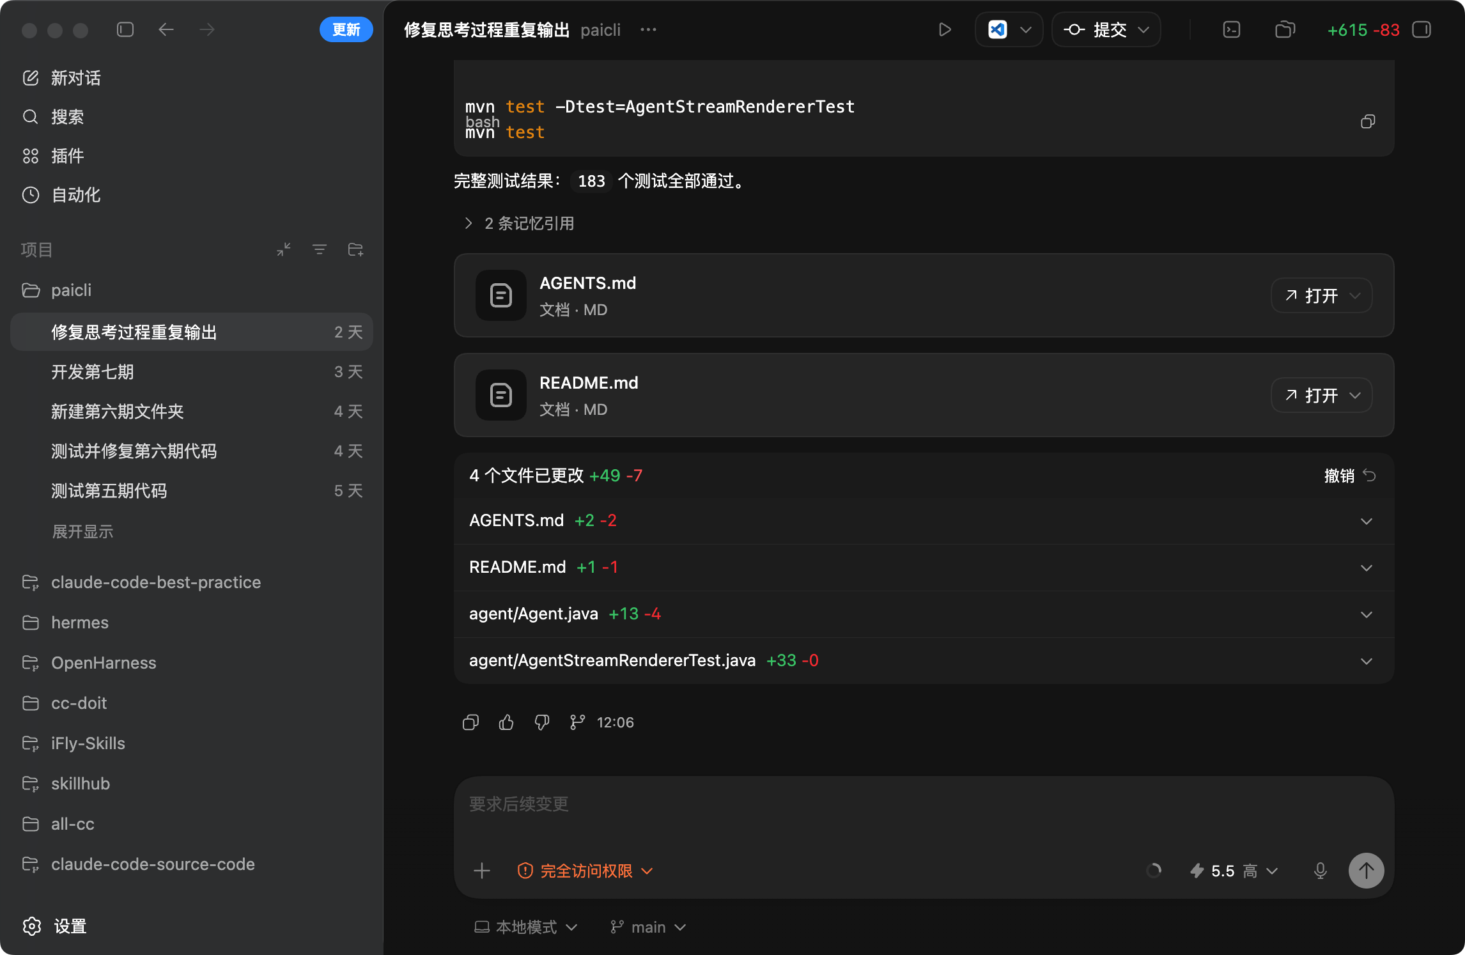Open the 自动化 sidebar item
The image size is (1465, 955).
pyautogui.click(x=75, y=195)
